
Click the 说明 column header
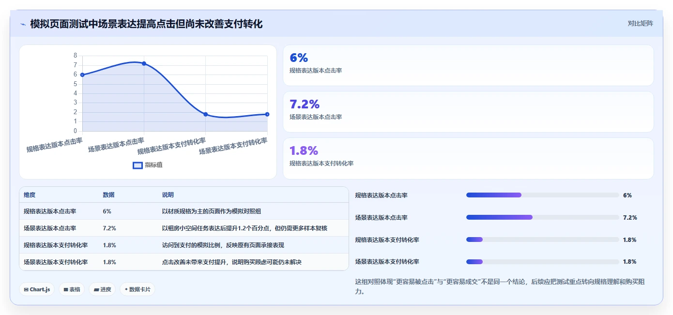(168, 195)
